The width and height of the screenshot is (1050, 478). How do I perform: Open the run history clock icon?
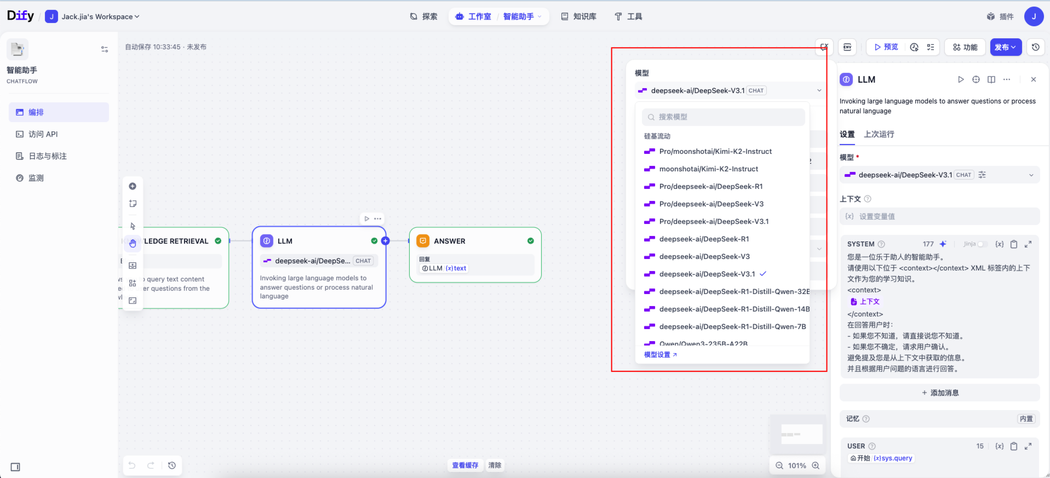click(914, 47)
